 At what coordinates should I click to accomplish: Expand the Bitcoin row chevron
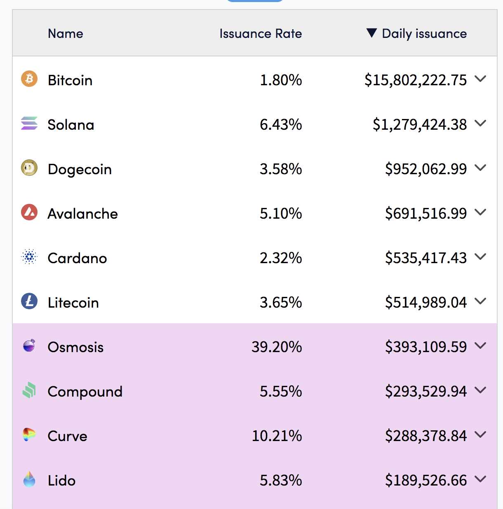480,78
